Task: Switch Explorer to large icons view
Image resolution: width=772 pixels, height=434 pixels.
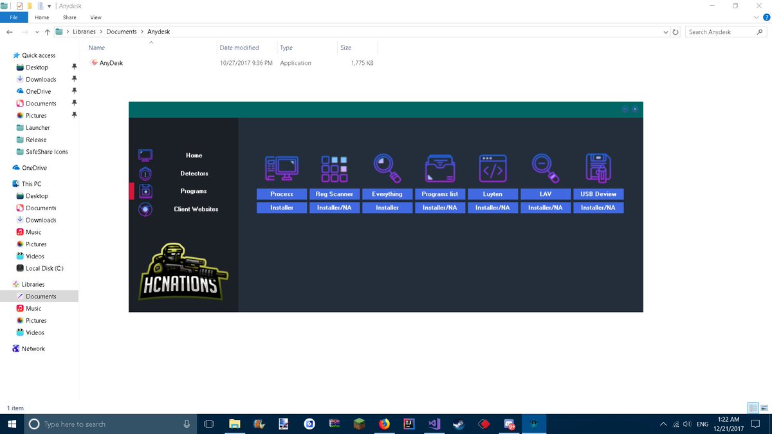Action: point(764,408)
